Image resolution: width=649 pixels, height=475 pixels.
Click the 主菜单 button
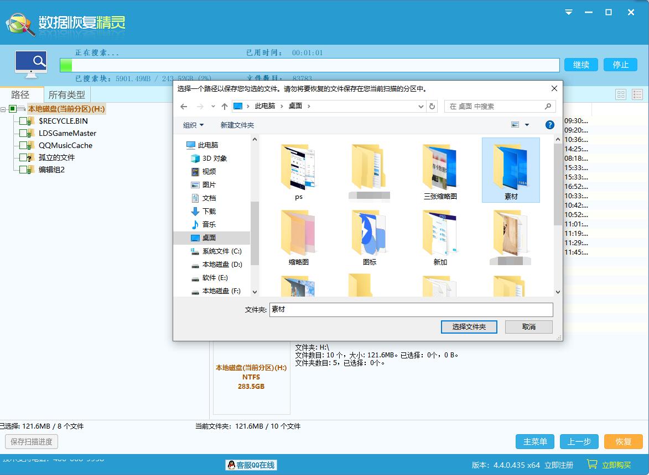coord(535,441)
